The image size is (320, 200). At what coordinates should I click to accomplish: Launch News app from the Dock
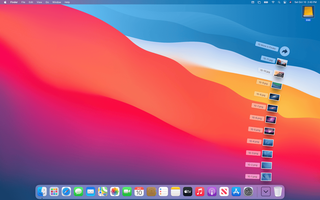point(224,192)
